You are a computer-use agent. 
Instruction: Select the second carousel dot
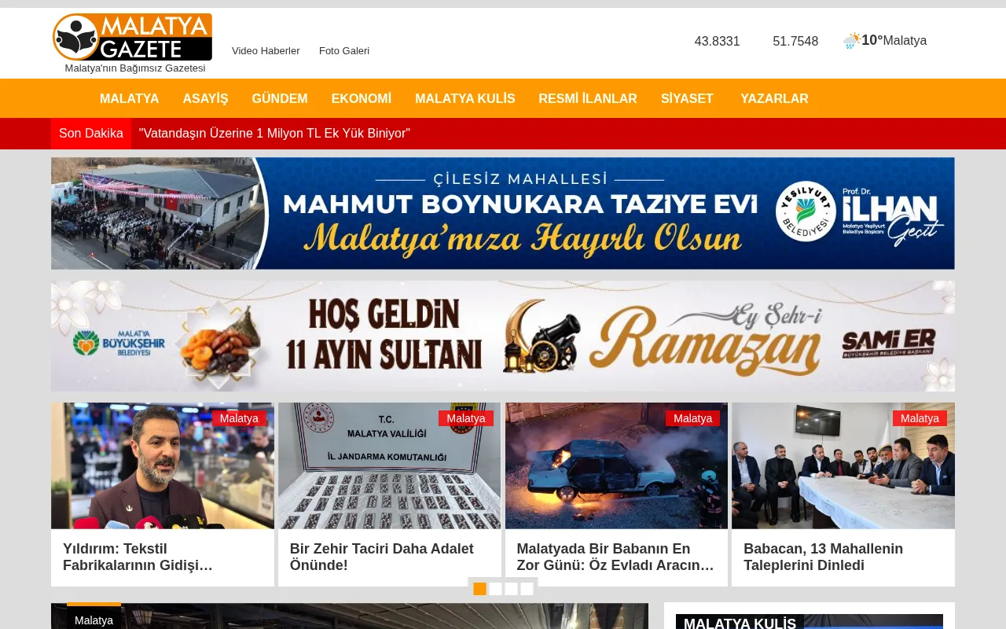(x=496, y=588)
